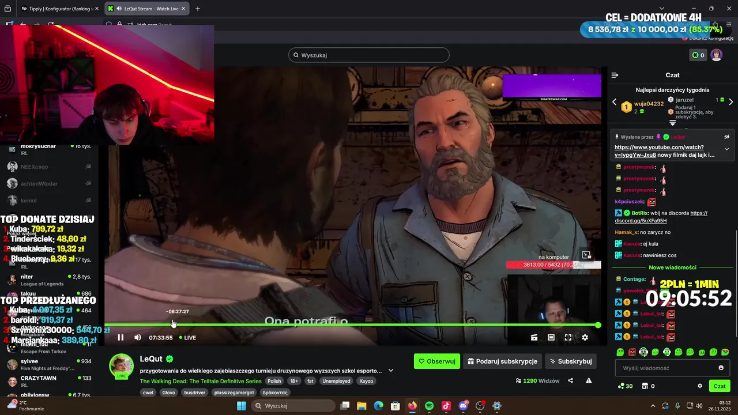Insert the heart-eyes quick emote
Image resolution: width=738 pixels, height=415 pixels.
725,352
